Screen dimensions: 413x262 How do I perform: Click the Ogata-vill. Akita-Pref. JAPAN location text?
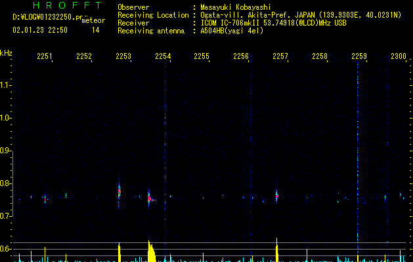(301, 15)
